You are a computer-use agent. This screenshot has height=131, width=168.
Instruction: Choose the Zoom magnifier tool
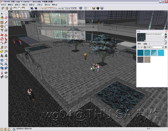2,64
